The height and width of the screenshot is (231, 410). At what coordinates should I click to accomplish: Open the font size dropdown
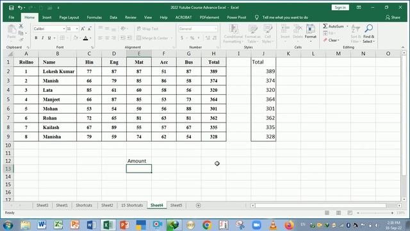point(77,28)
